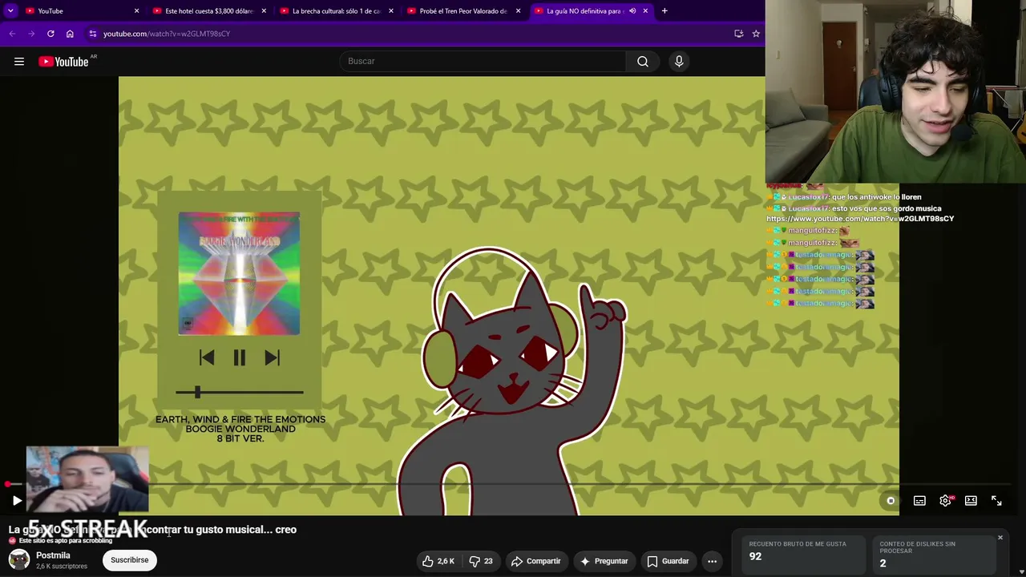
Task: Switch to 'La brecha cultural' tab
Action: click(336, 11)
